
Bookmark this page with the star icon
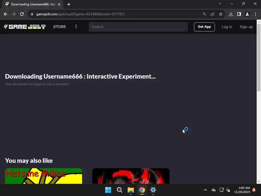[220, 14]
